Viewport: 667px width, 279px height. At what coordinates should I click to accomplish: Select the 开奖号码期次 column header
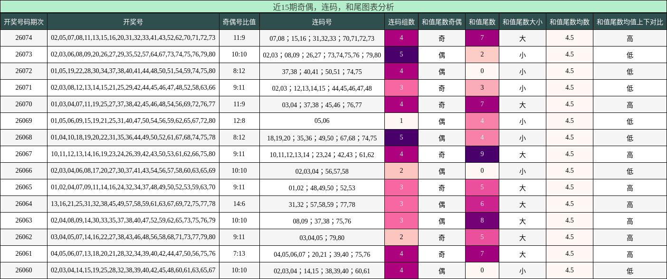click(24, 21)
